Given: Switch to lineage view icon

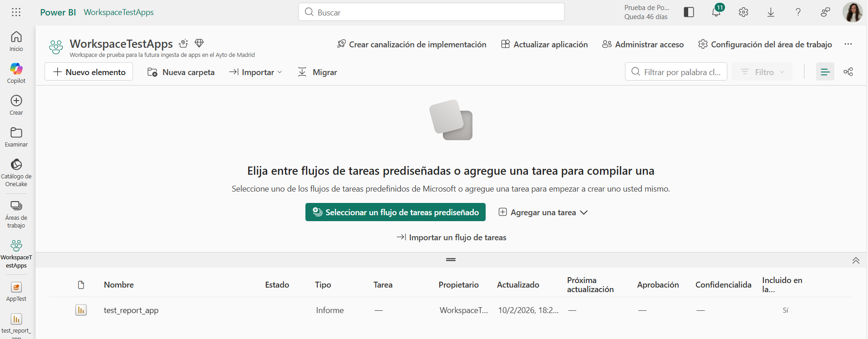Looking at the screenshot, I should pos(848,72).
